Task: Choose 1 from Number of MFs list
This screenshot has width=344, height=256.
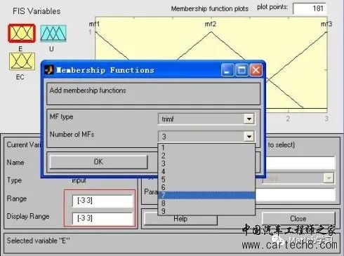Action: (x=206, y=148)
